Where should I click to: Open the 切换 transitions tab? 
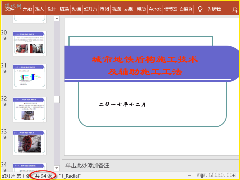[64, 9]
